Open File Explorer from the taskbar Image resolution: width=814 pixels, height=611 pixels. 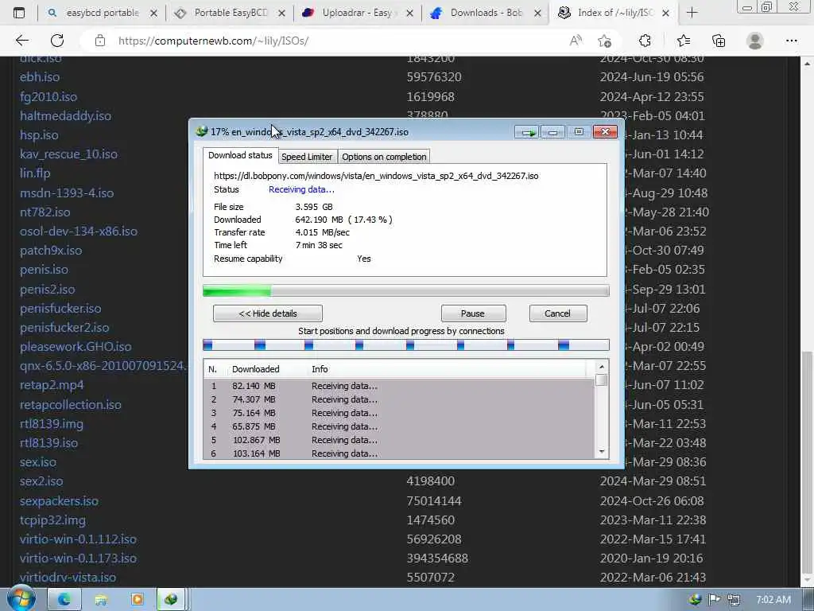pos(101,600)
